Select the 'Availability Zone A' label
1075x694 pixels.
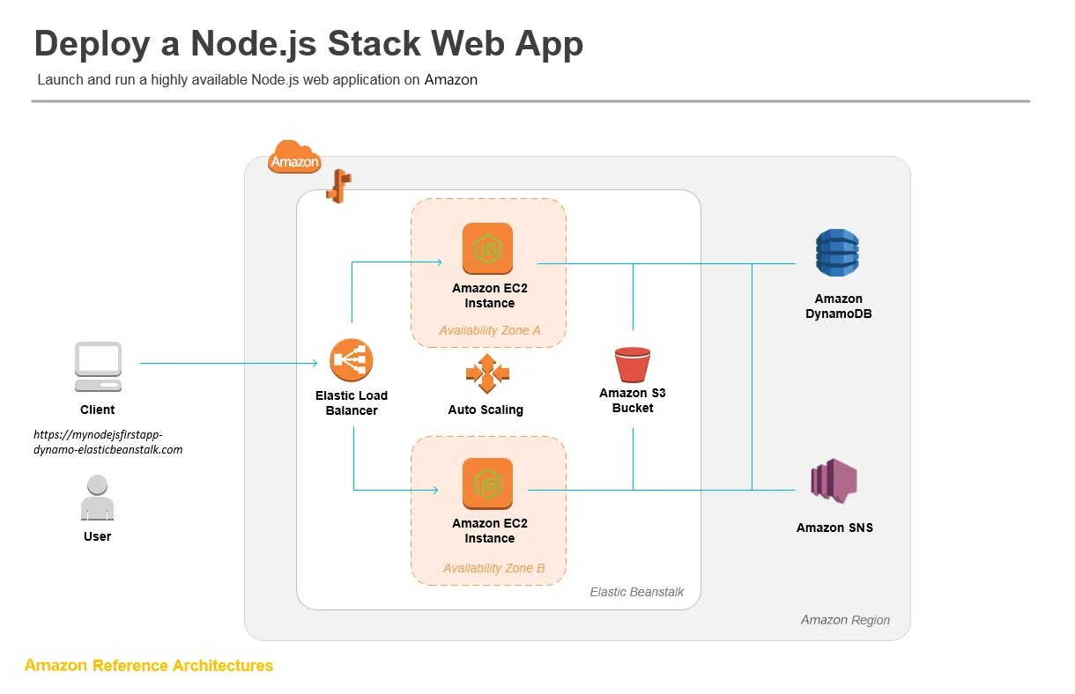pyautogui.click(x=490, y=331)
